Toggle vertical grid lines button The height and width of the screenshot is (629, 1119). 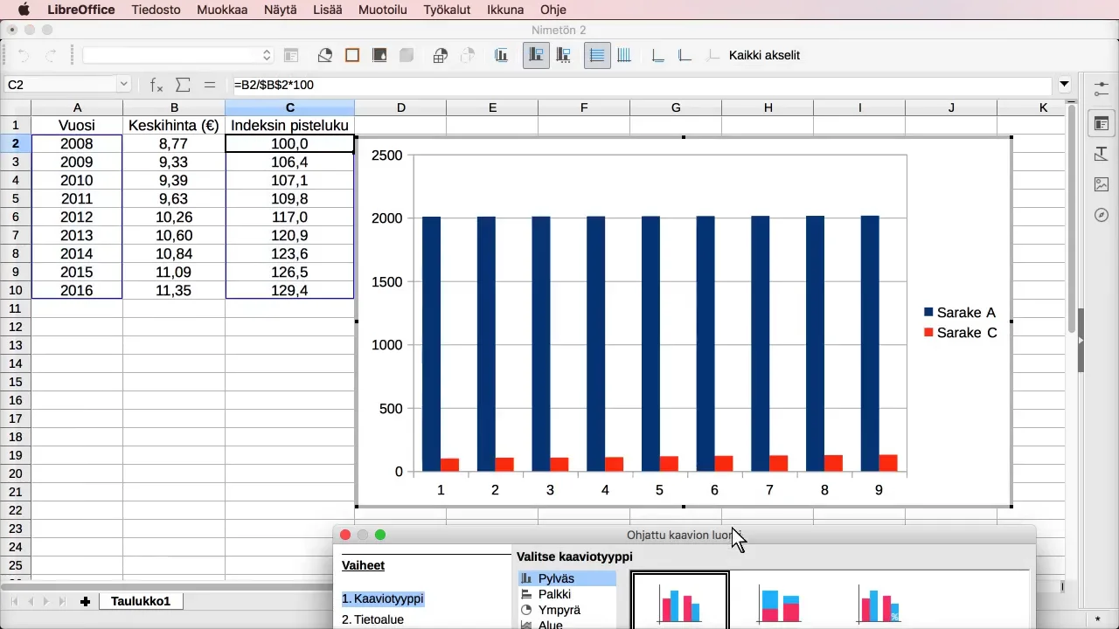pos(624,56)
